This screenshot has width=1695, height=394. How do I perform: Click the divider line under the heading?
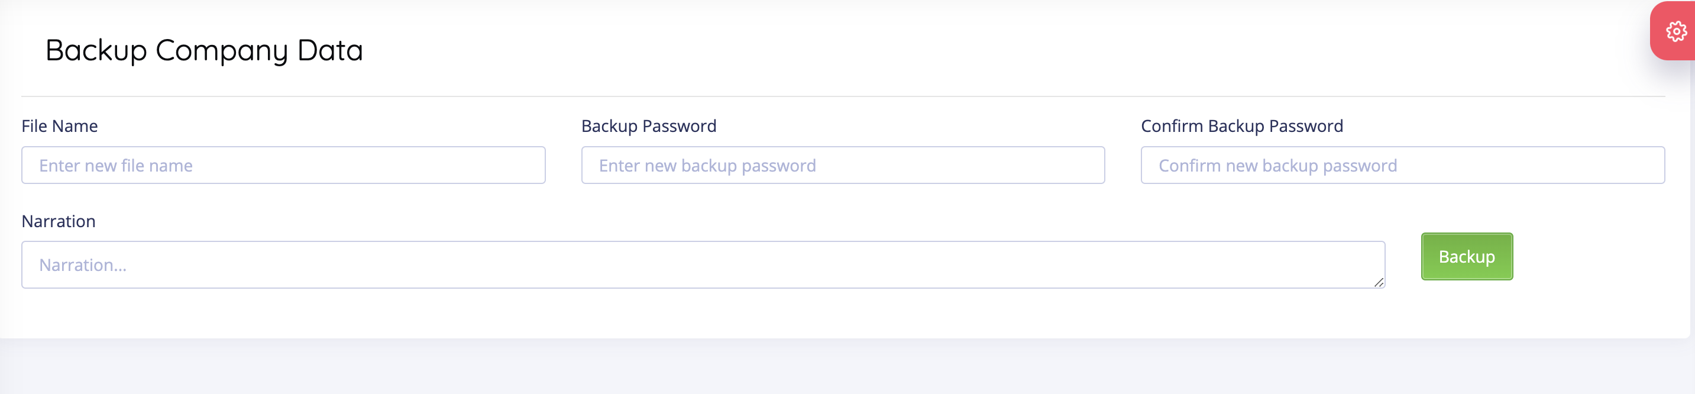[842, 96]
